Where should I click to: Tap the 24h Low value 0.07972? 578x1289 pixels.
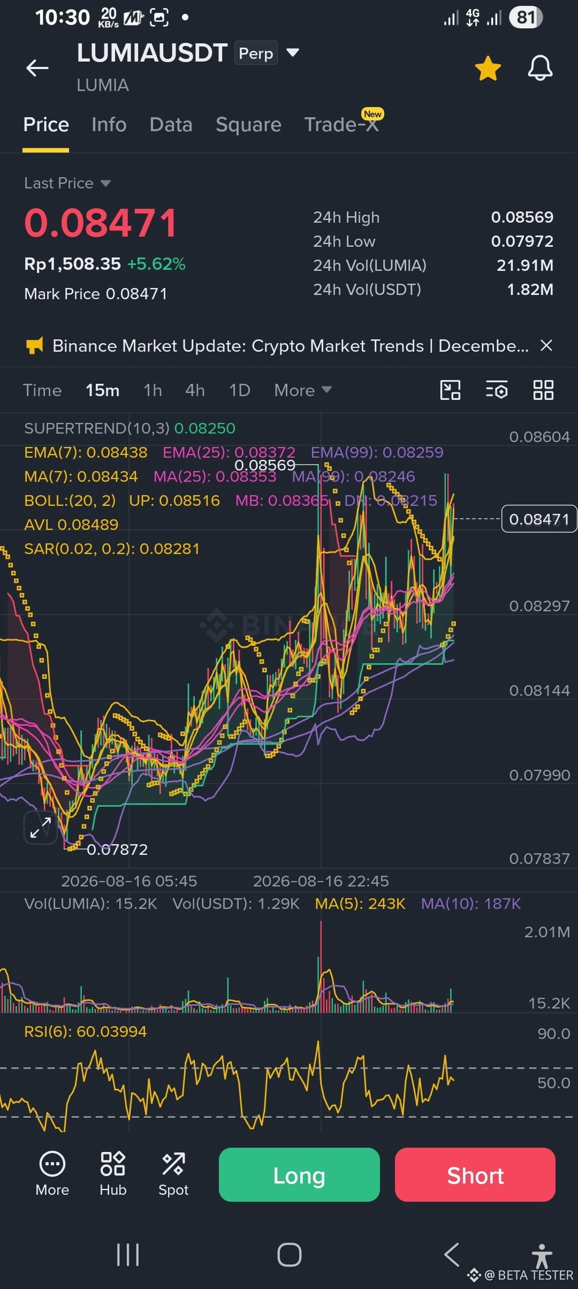(522, 241)
